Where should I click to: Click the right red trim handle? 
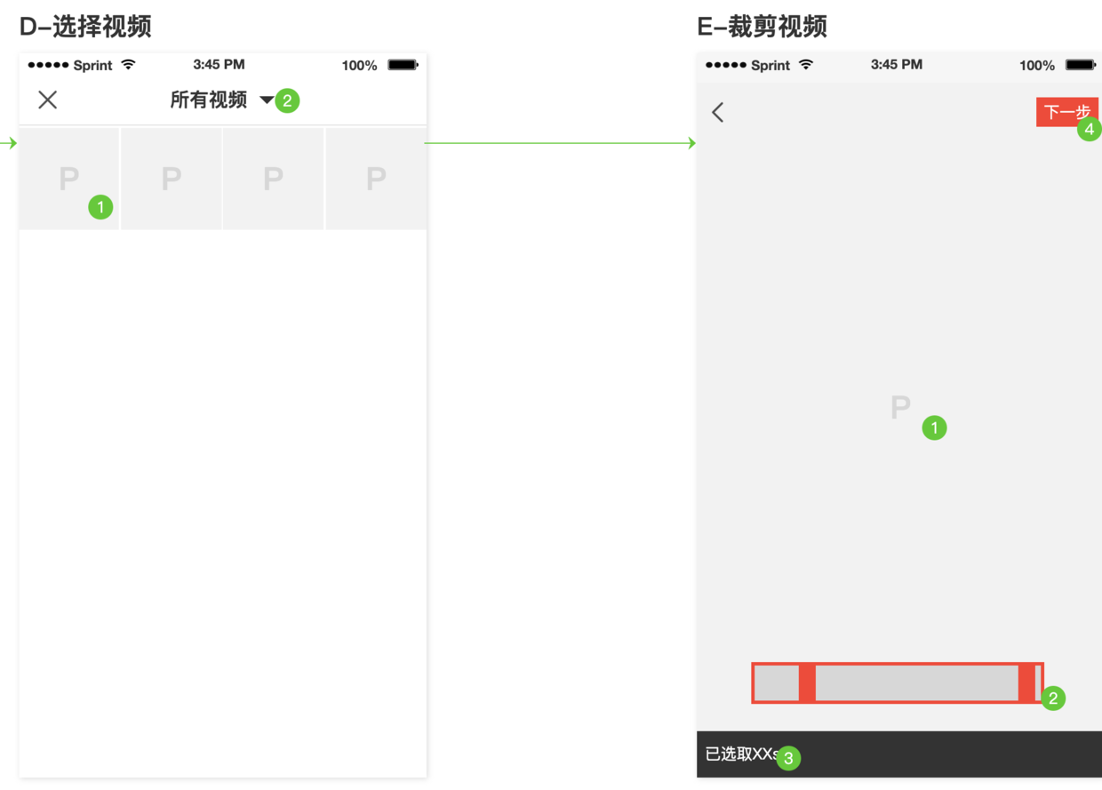(1027, 683)
